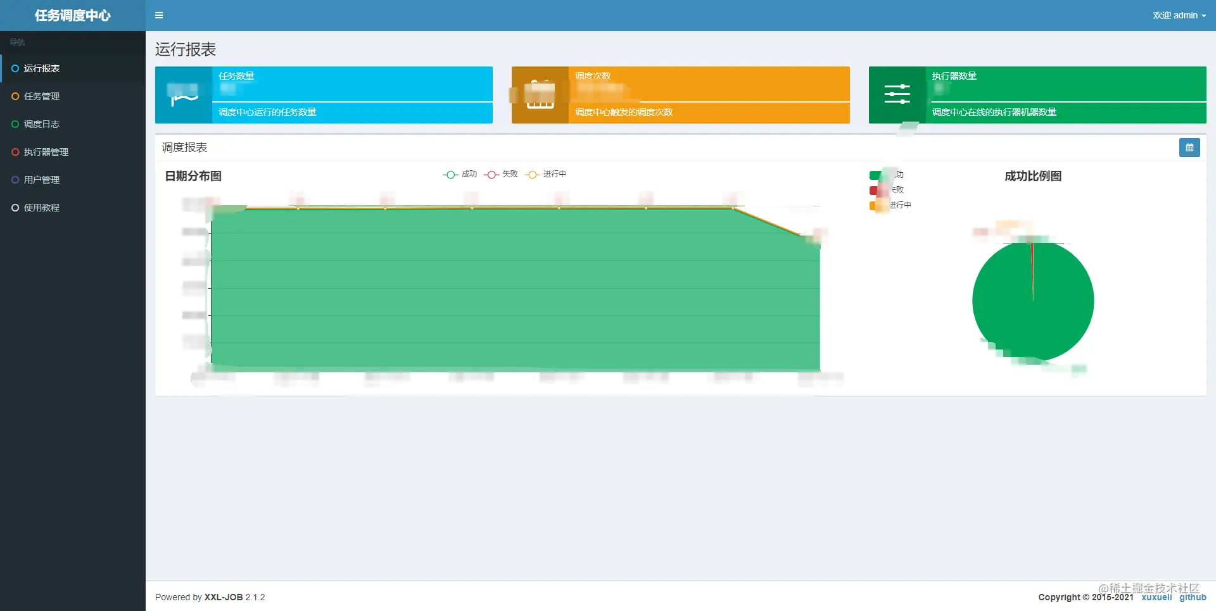This screenshot has height=611, width=1216.
Task: Click the 调度中心触发的调度次数 text
Action: pos(624,112)
